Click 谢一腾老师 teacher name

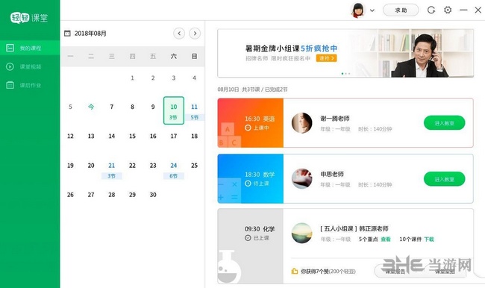point(335,119)
